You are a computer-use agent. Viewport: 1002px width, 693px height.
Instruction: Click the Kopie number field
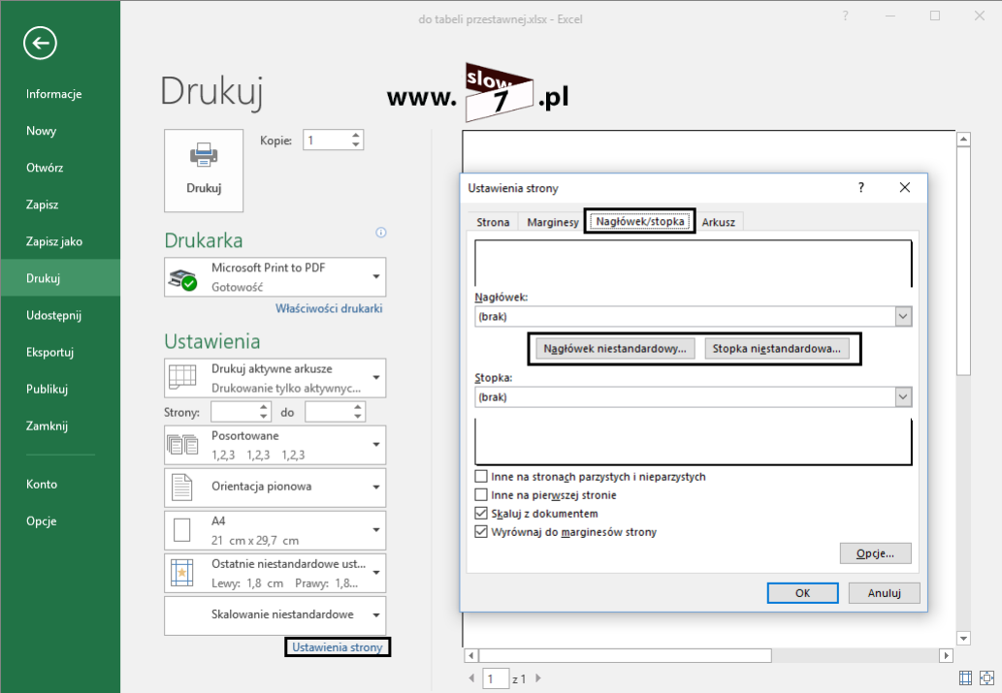click(x=327, y=141)
